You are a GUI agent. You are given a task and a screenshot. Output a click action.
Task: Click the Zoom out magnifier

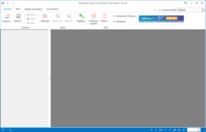[x=58, y=16]
